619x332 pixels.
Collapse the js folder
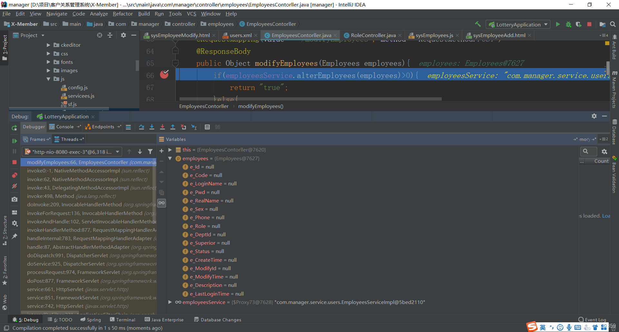coord(48,79)
